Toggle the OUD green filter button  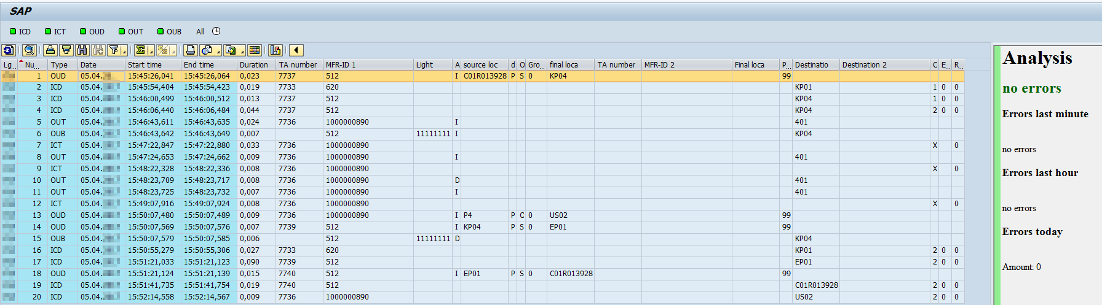coord(92,31)
